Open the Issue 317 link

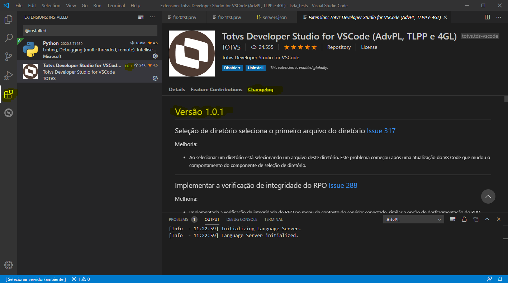pos(381,131)
